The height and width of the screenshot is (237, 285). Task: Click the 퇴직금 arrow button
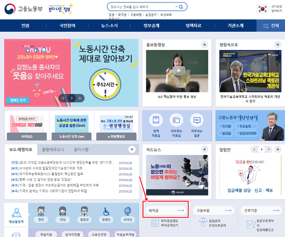[166, 210]
